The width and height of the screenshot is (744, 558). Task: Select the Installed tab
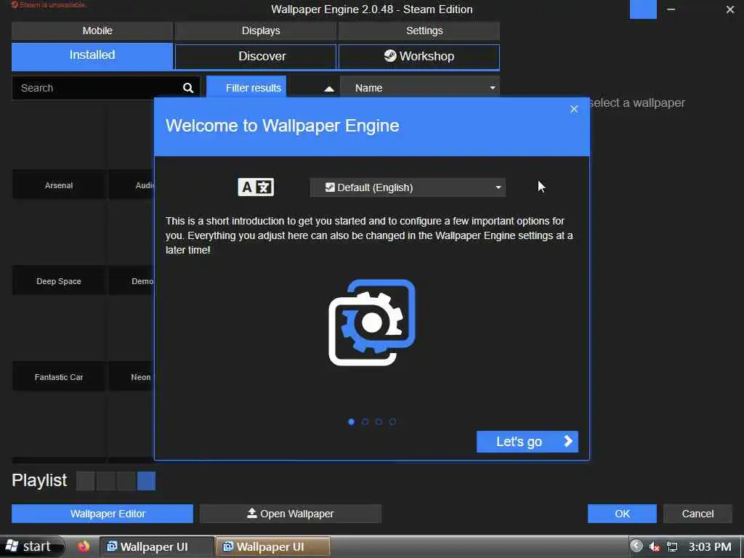92,55
